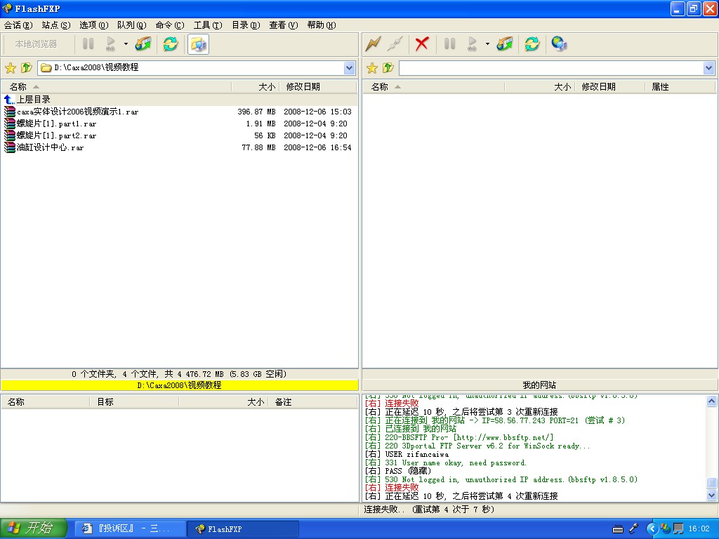
Task: Click local pane transfer files icon
Action: click(x=143, y=44)
